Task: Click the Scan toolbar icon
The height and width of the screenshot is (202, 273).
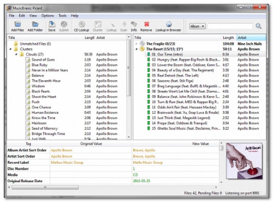Action: (x=124, y=24)
